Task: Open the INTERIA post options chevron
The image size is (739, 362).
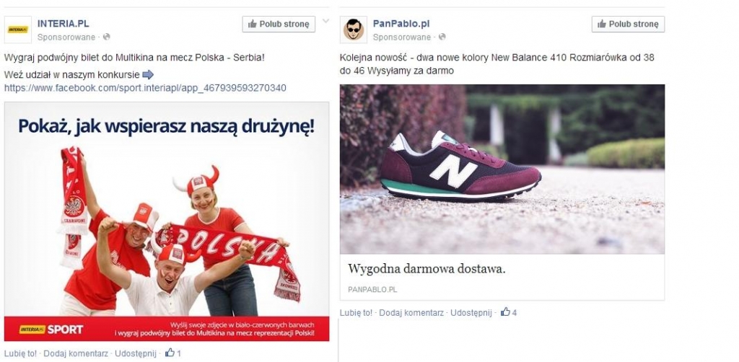Action: pos(325,21)
